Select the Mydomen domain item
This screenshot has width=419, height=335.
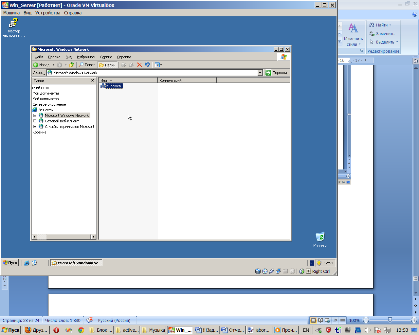111,86
